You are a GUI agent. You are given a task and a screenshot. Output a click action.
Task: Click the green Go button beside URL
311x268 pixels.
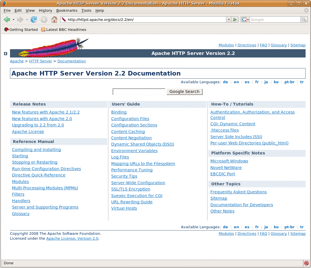coord(235,19)
